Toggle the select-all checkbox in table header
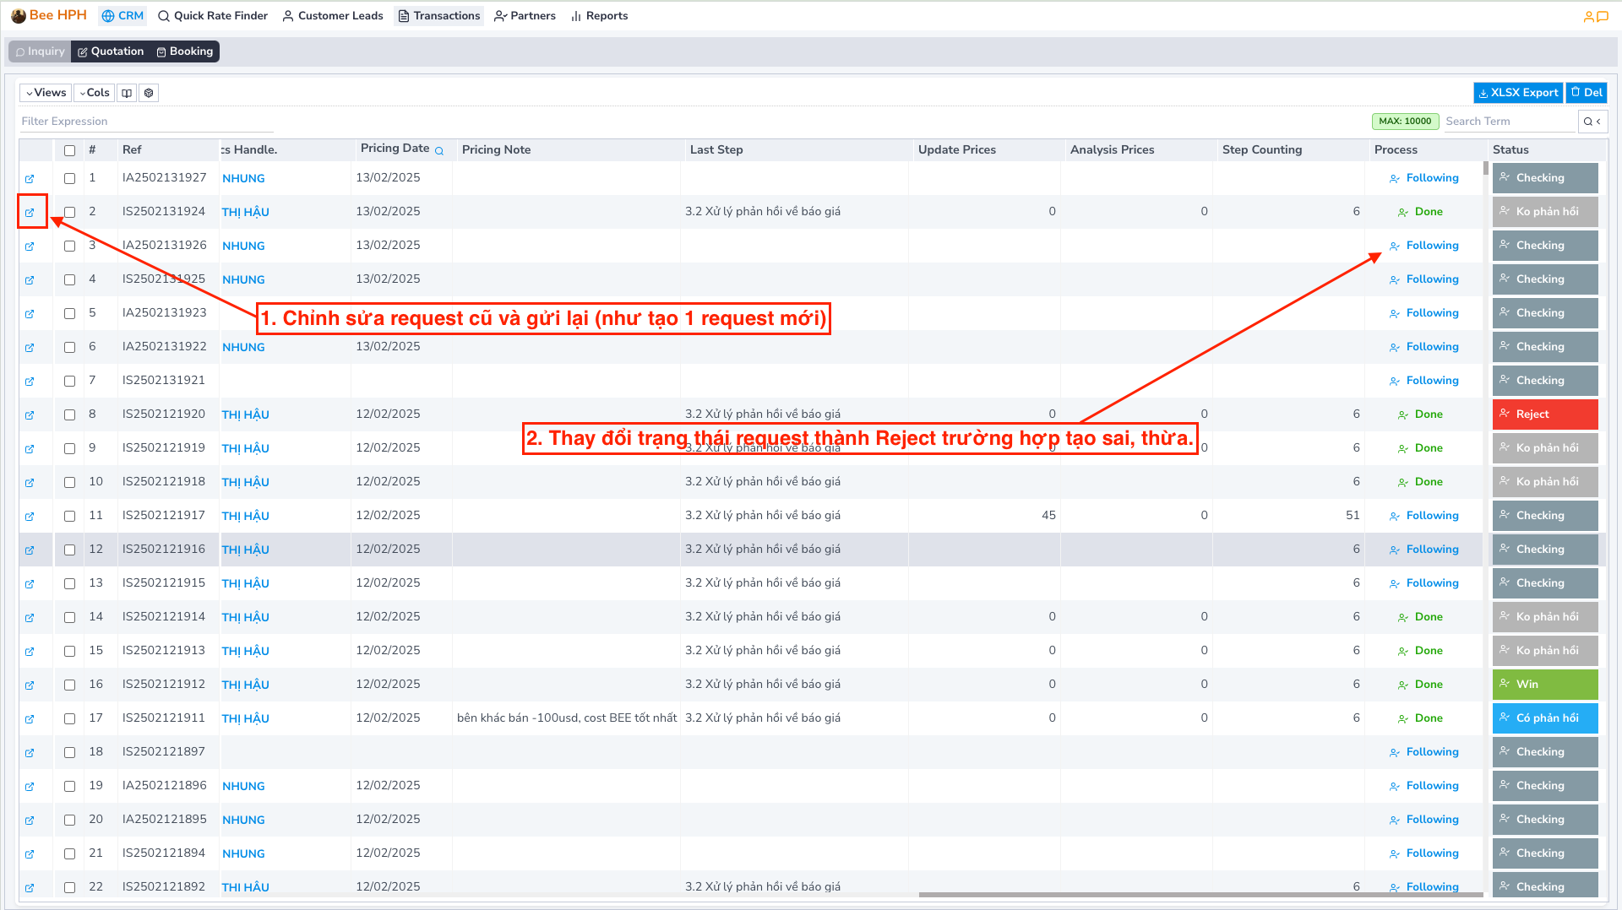This screenshot has height=910, width=1622. point(69,150)
